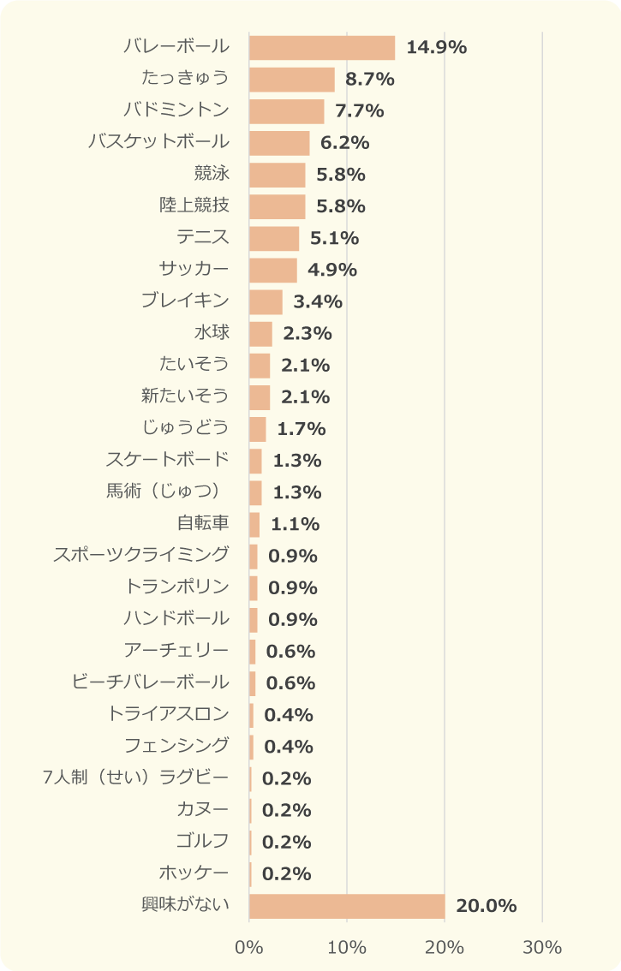The width and height of the screenshot is (621, 971).
Task: Select the テニス 5.1% bar
Action: (x=275, y=238)
